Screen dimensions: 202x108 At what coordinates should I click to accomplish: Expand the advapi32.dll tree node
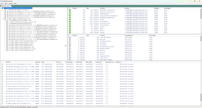(x=5, y=20)
